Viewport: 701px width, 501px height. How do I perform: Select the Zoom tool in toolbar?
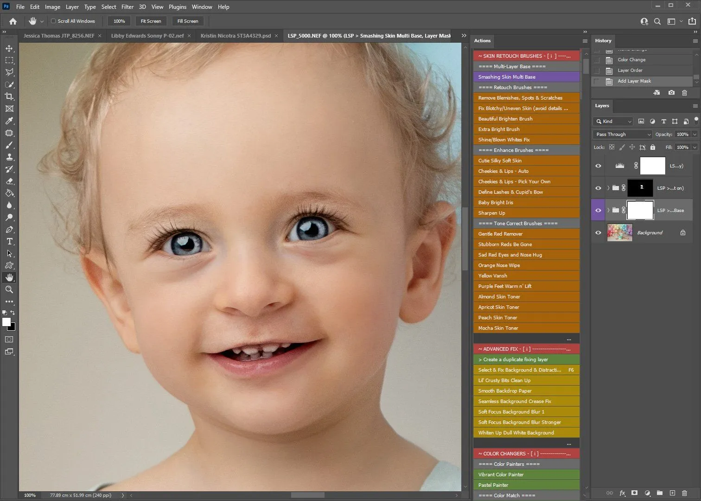click(x=9, y=289)
